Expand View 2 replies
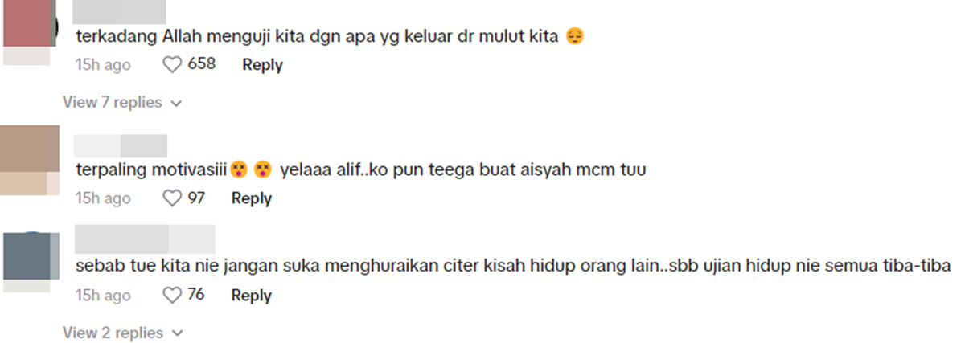 [x=123, y=333]
